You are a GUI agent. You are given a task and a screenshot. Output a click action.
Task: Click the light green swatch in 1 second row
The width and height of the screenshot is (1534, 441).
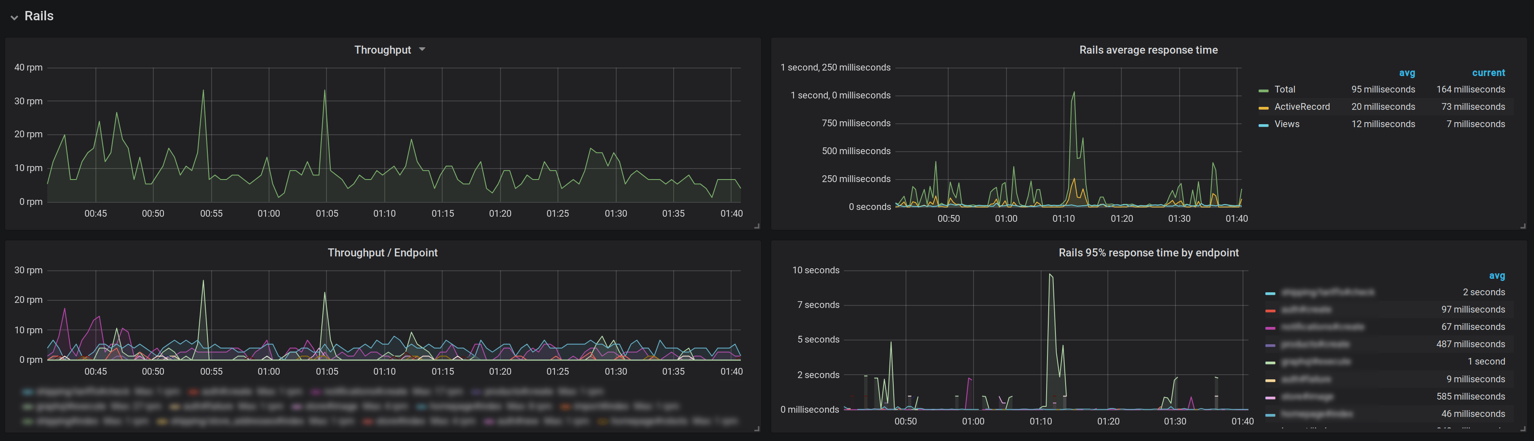1270,362
